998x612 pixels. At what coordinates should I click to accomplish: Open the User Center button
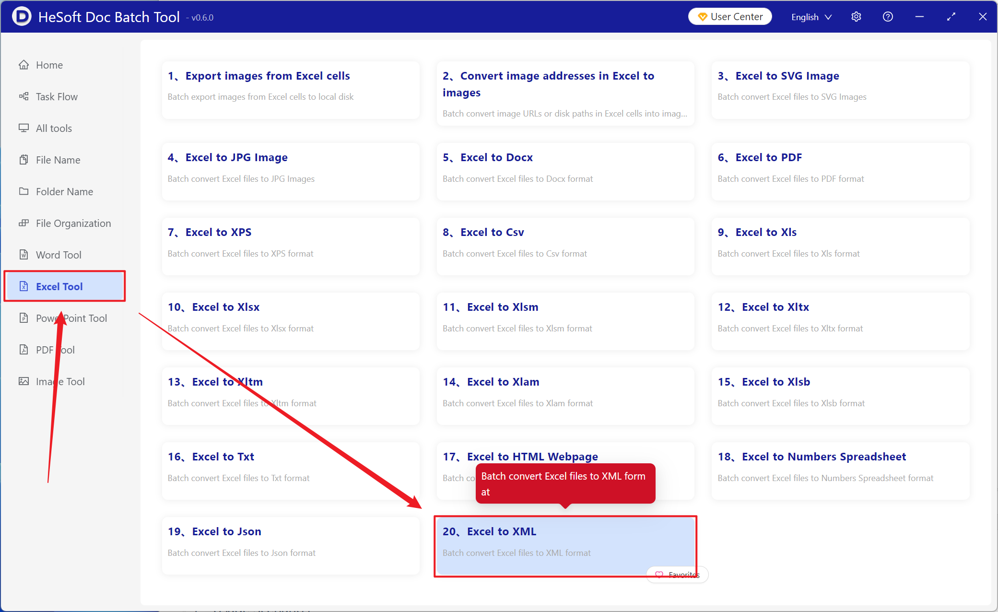pos(730,16)
